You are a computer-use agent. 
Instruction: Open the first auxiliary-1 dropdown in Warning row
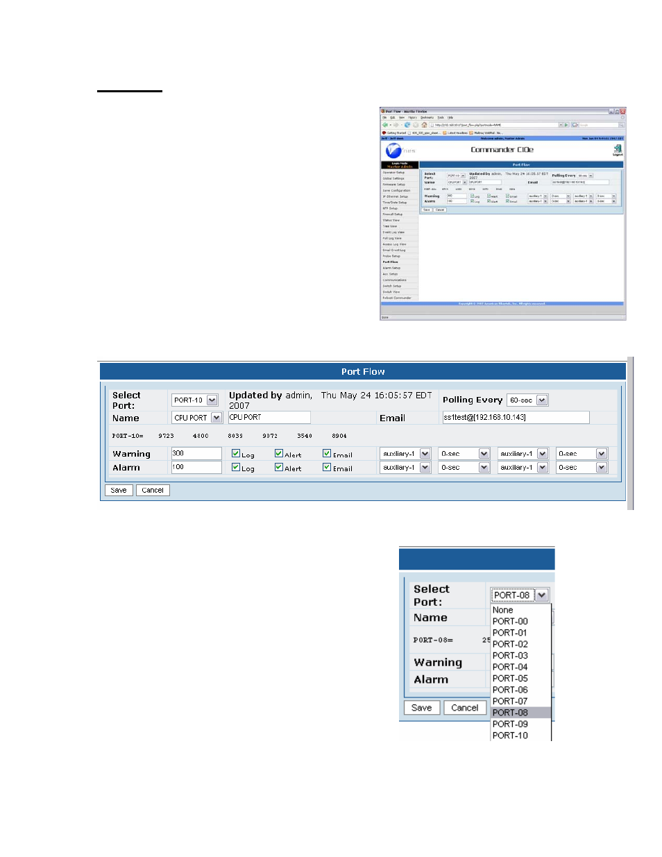tap(406, 453)
